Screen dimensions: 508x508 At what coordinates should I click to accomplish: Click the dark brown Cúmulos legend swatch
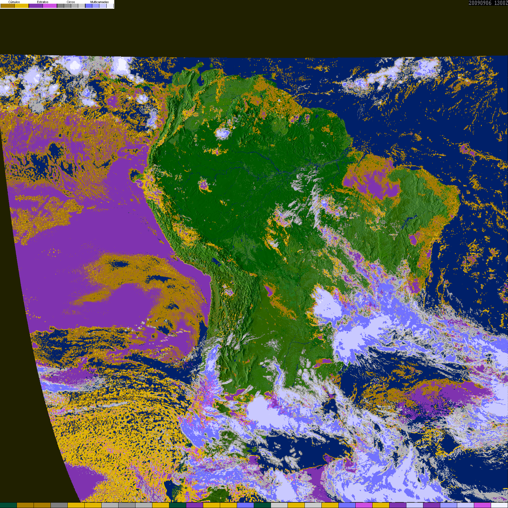coord(8,6)
